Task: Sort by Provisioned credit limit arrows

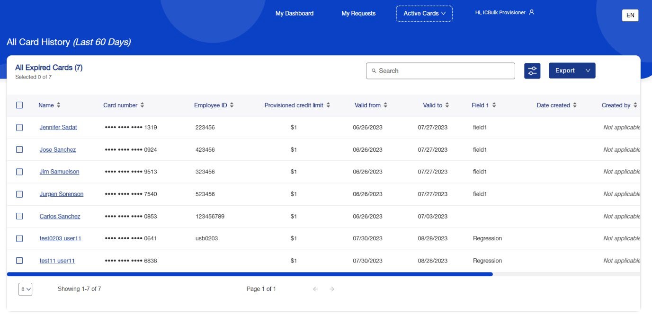Action: tap(328, 105)
